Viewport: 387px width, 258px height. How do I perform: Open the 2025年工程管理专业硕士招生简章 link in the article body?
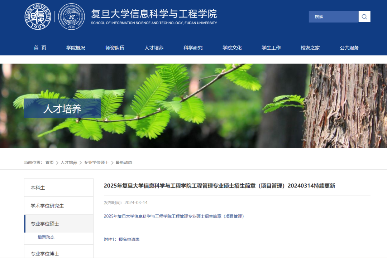coord(174,216)
